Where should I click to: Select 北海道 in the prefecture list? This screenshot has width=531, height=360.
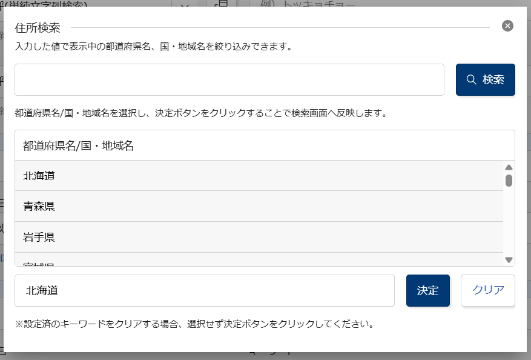pos(259,176)
